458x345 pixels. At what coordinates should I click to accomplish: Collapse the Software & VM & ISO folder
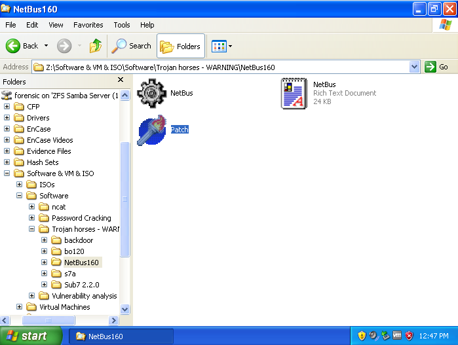tap(7, 173)
